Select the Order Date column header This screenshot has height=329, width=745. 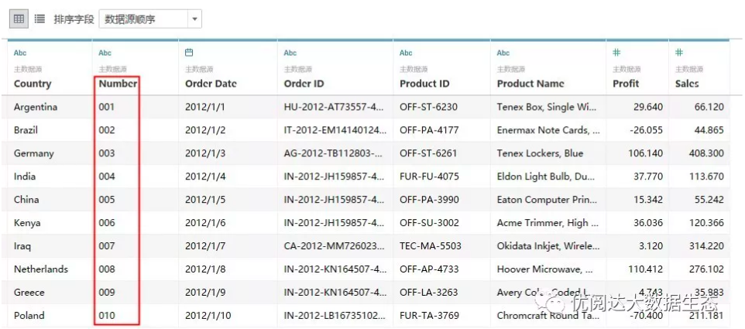(211, 84)
